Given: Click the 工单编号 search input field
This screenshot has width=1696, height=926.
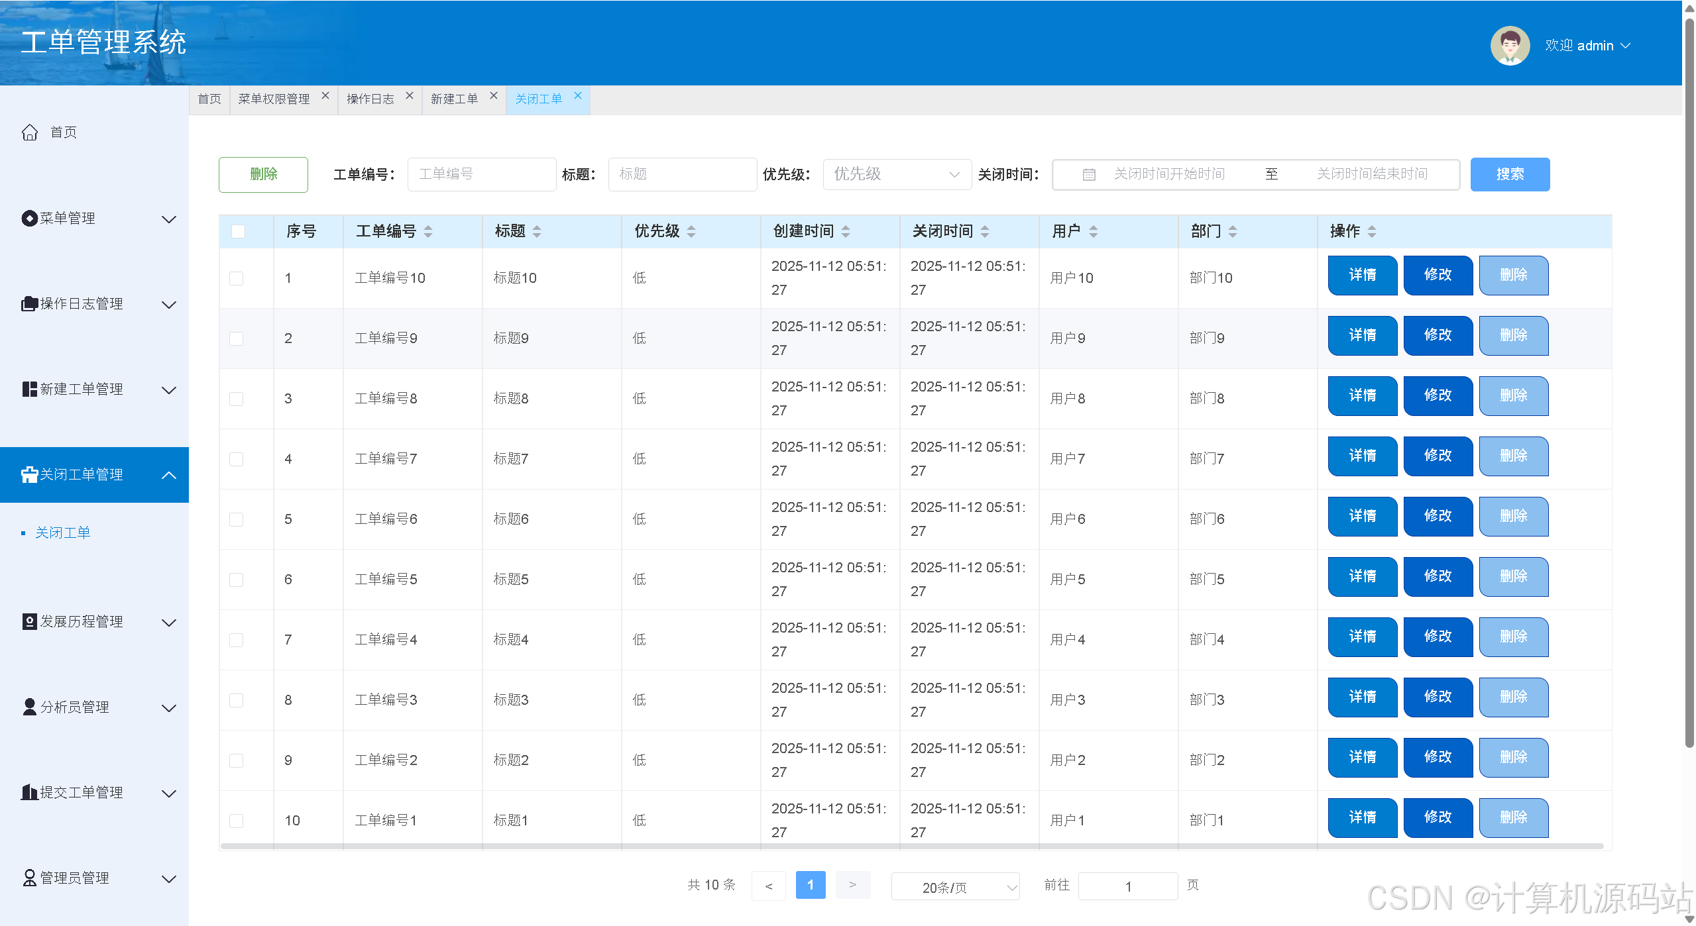Looking at the screenshot, I should (481, 174).
